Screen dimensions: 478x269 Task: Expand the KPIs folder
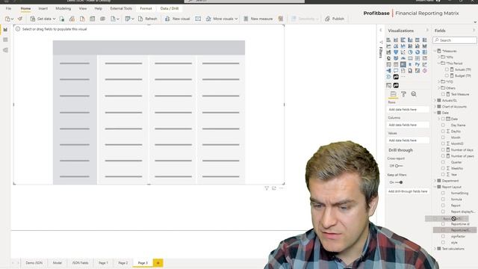coord(439,57)
